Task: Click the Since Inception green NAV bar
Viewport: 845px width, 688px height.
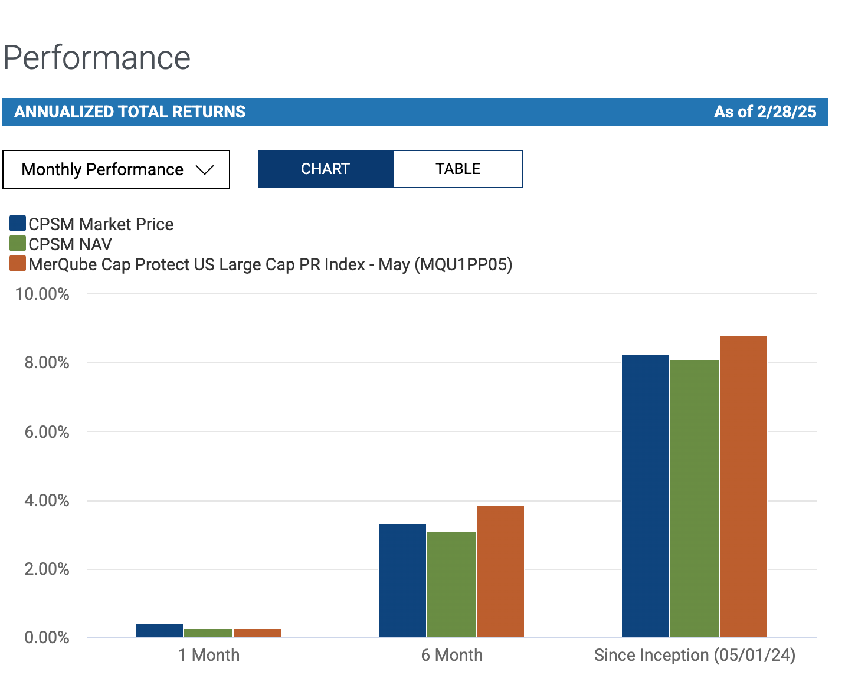Action: [695, 499]
